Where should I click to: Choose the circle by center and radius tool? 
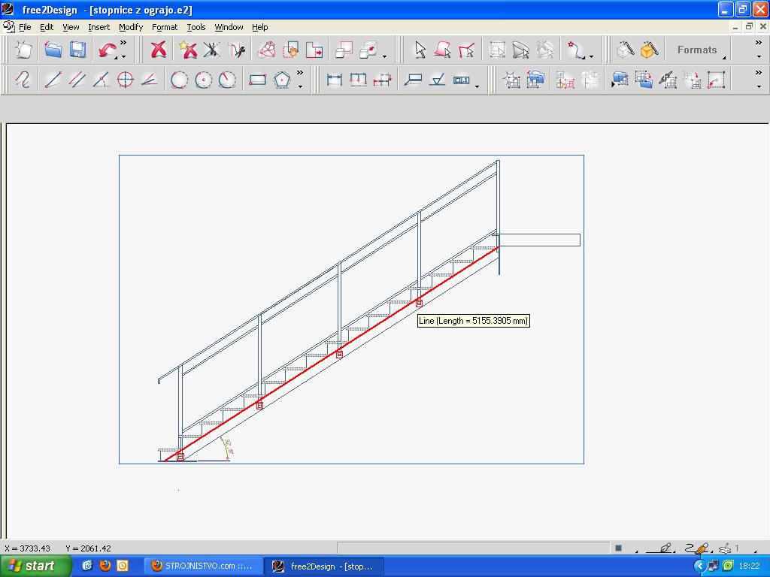pyautogui.click(x=203, y=80)
